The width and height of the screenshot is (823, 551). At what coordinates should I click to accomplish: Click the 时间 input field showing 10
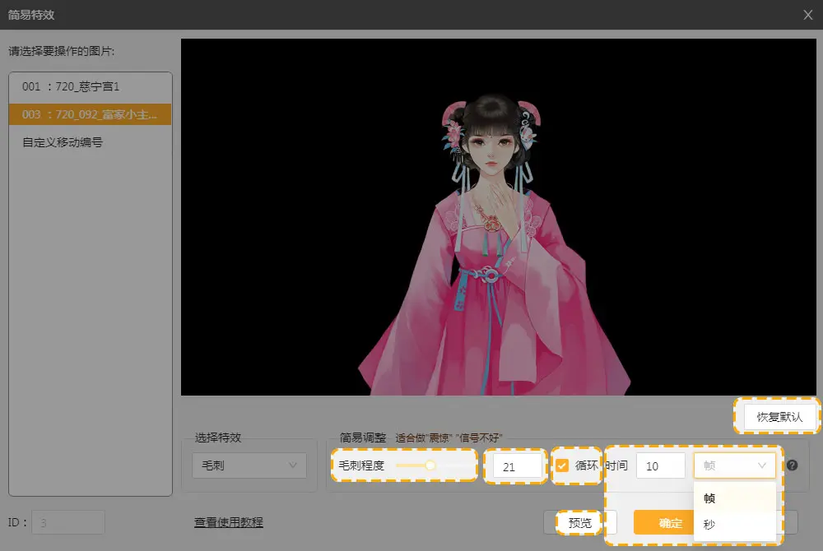coord(660,465)
